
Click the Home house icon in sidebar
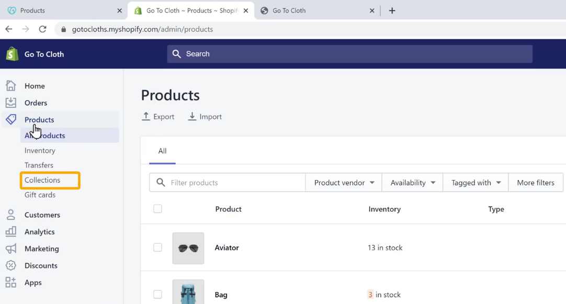(x=11, y=86)
